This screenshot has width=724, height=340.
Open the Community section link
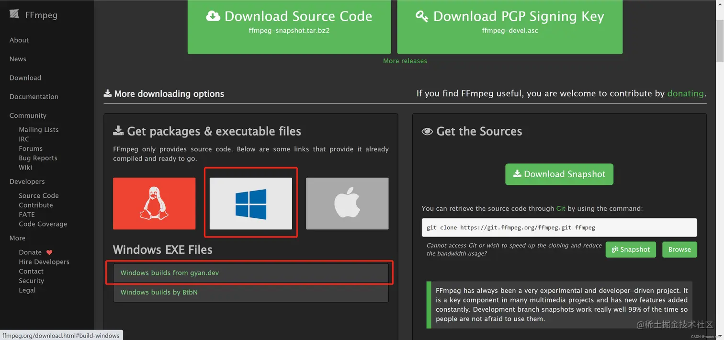(28, 115)
